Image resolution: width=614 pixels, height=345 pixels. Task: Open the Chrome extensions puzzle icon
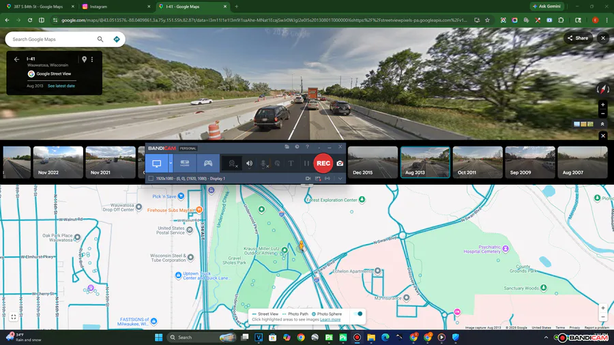[561, 20]
